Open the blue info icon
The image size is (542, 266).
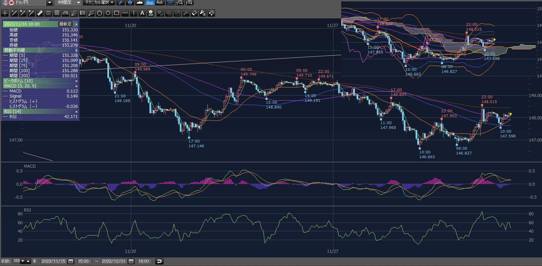(x=130, y=3)
